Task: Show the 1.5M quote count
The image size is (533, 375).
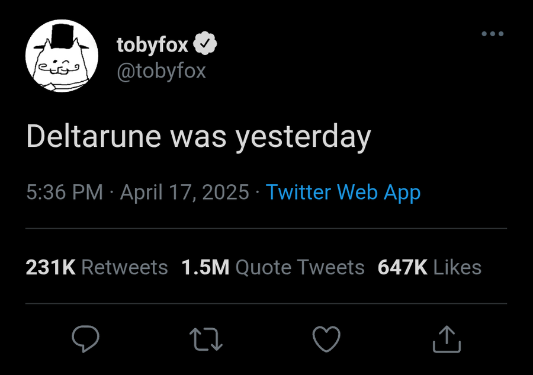Action: (x=205, y=267)
